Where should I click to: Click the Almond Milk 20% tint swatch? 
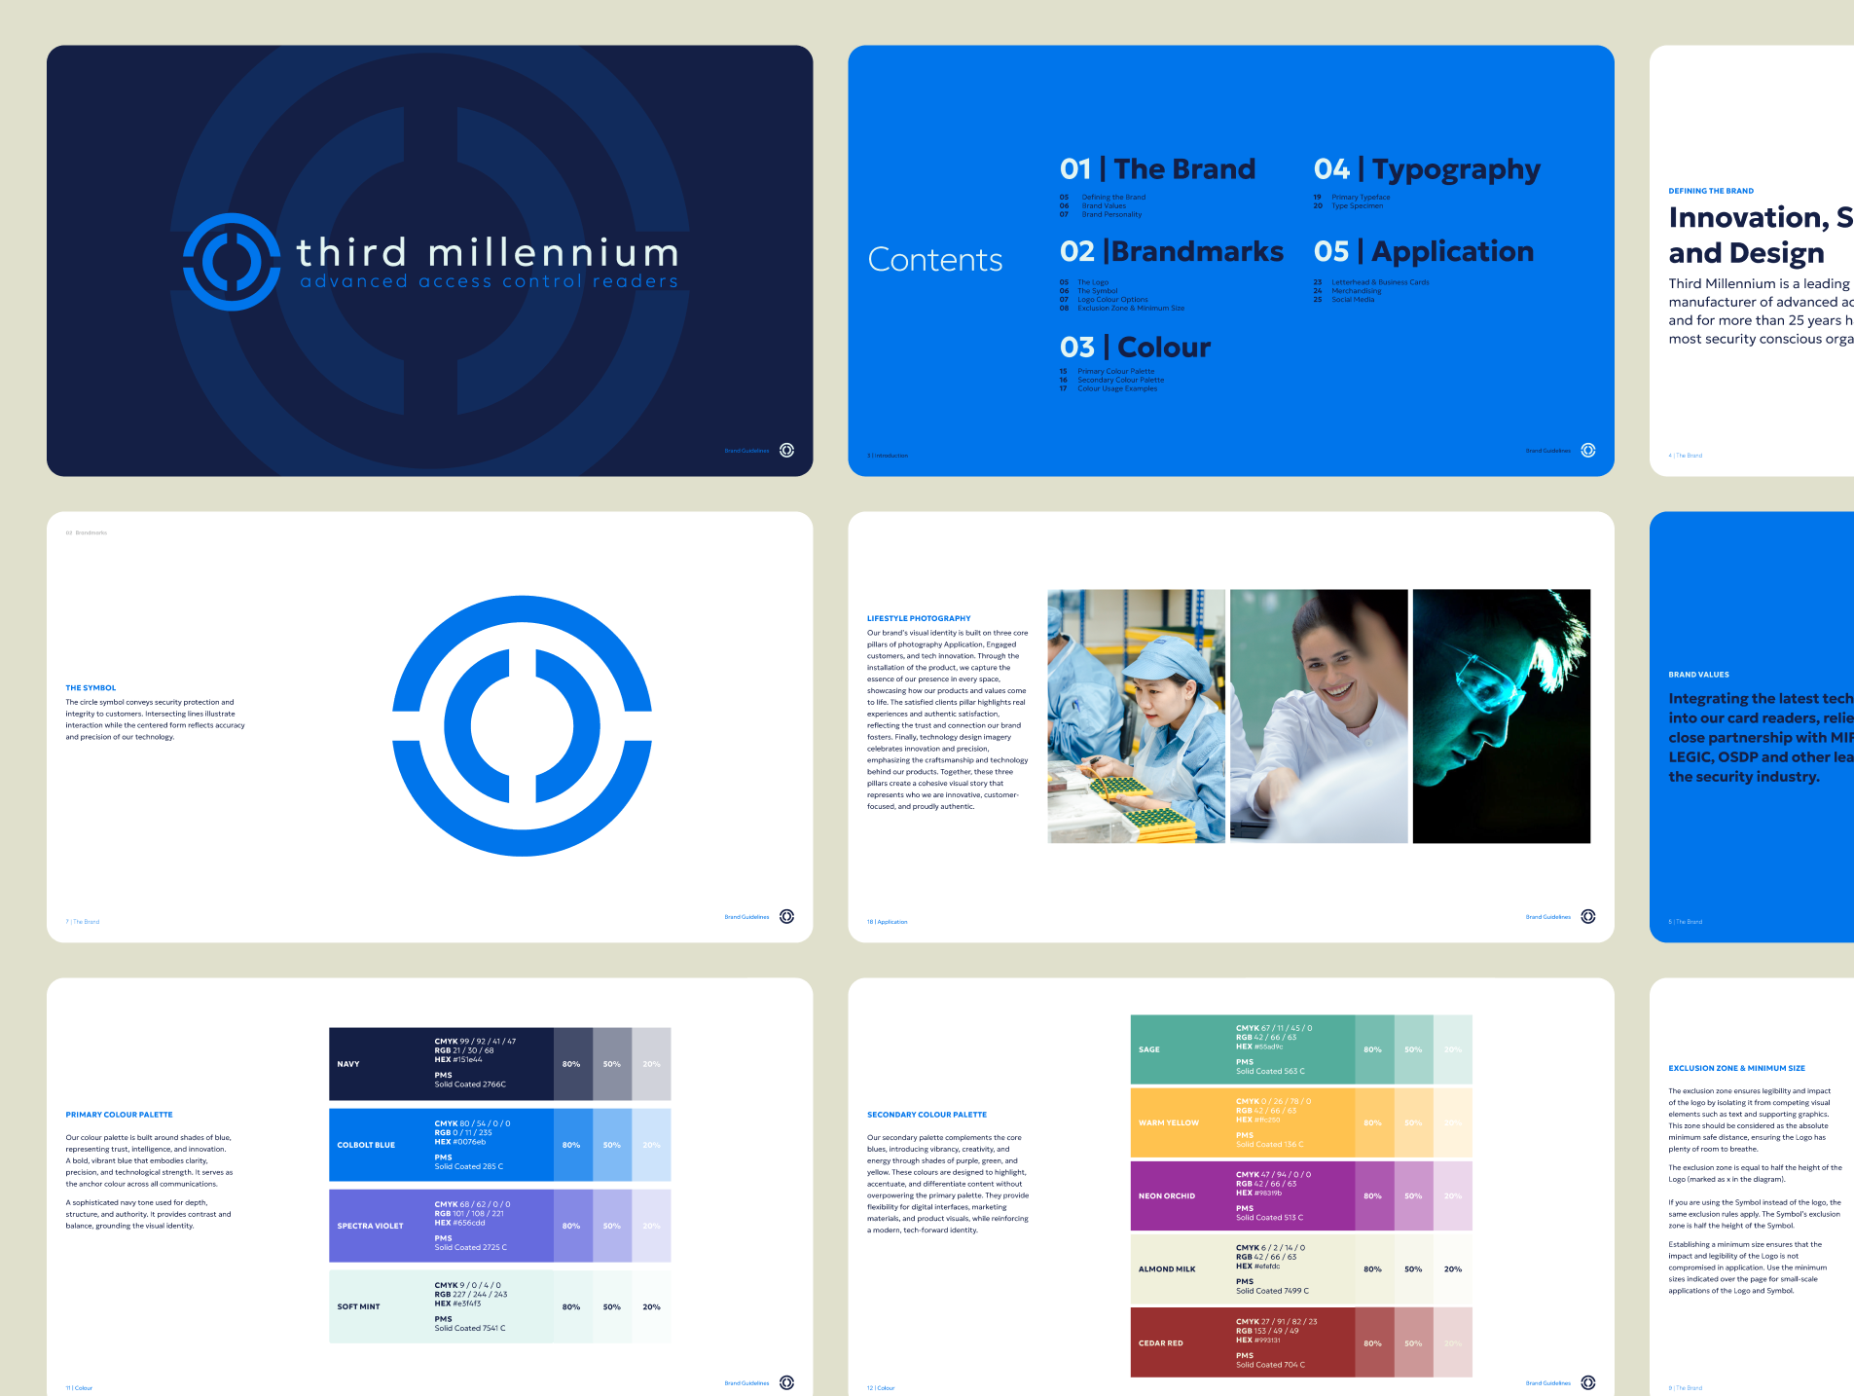click(x=1453, y=1269)
